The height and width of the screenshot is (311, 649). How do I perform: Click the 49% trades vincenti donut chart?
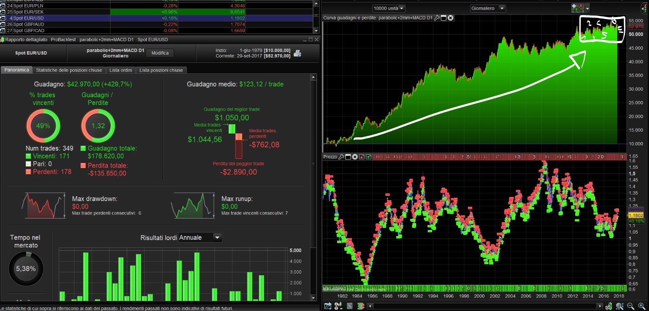(x=43, y=126)
